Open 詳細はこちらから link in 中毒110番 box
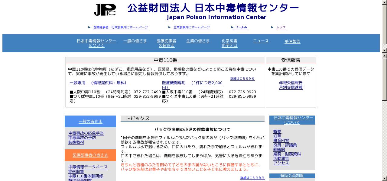The width and height of the screenshot is (387, 181). [x=242, y=79]
